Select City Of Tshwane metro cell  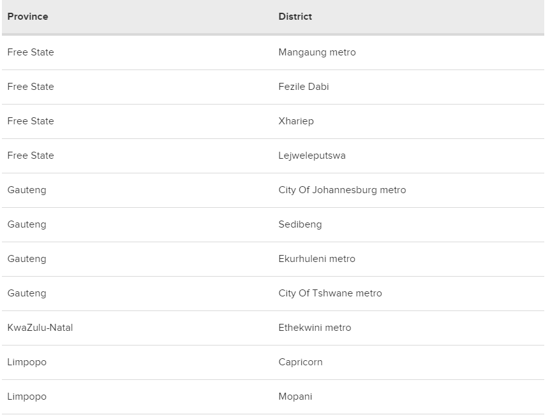(330, 293)
